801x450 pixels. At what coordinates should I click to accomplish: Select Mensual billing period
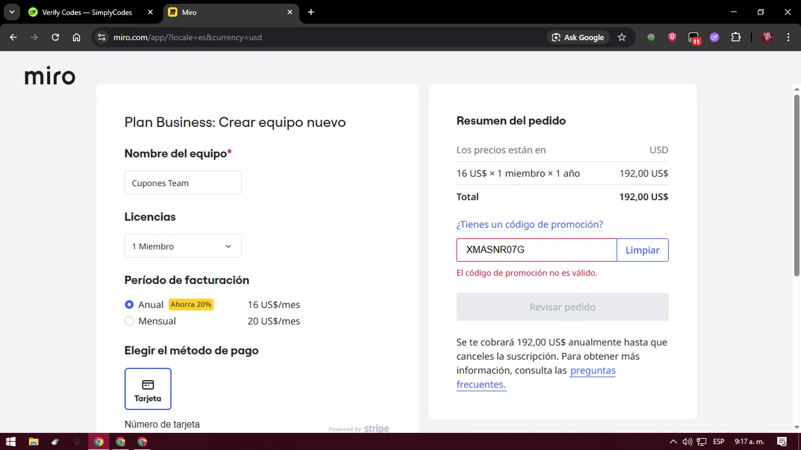[129, 321]
